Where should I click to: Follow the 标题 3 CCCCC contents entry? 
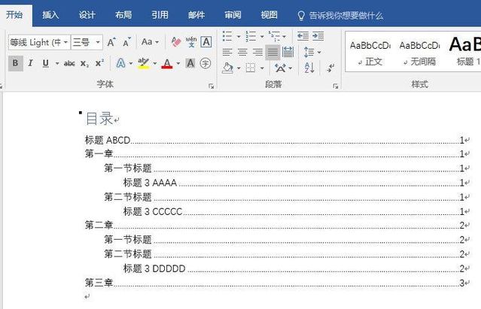(296, 211)
